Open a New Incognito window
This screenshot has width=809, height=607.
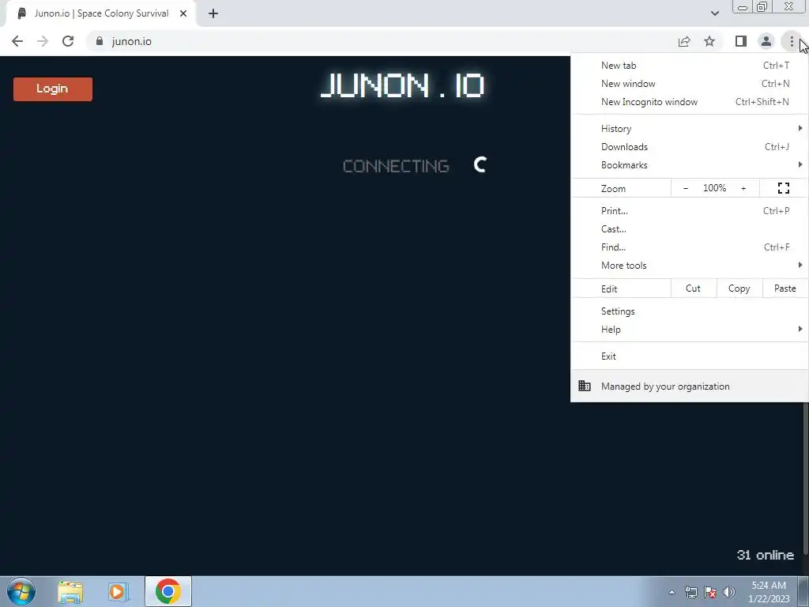pyautogui.click(x=689, y=102)
